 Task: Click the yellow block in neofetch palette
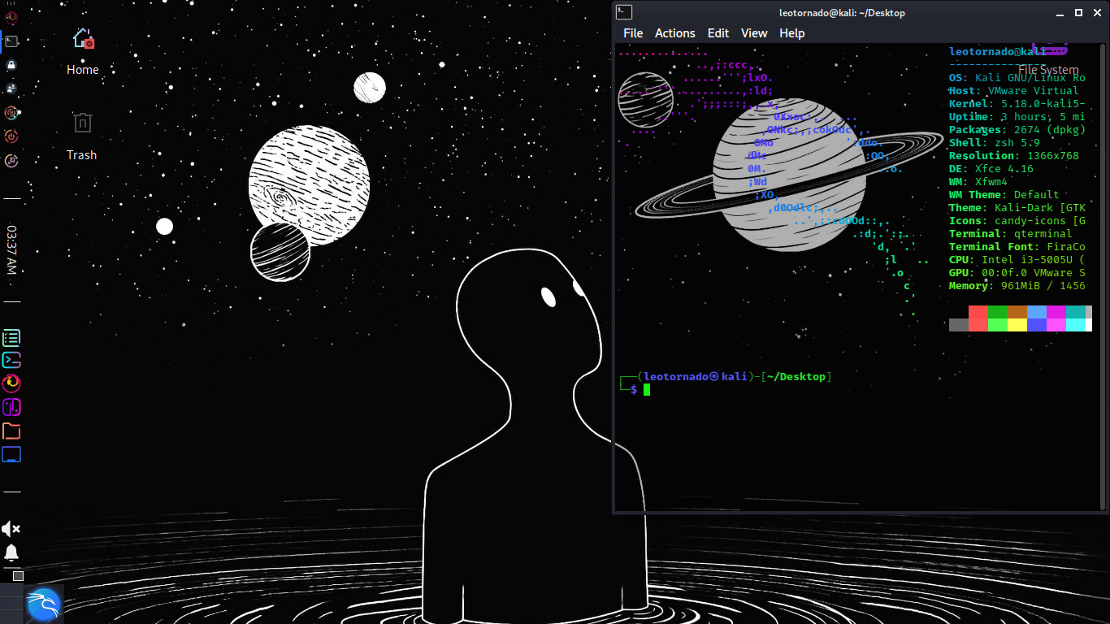[1017, 325]
